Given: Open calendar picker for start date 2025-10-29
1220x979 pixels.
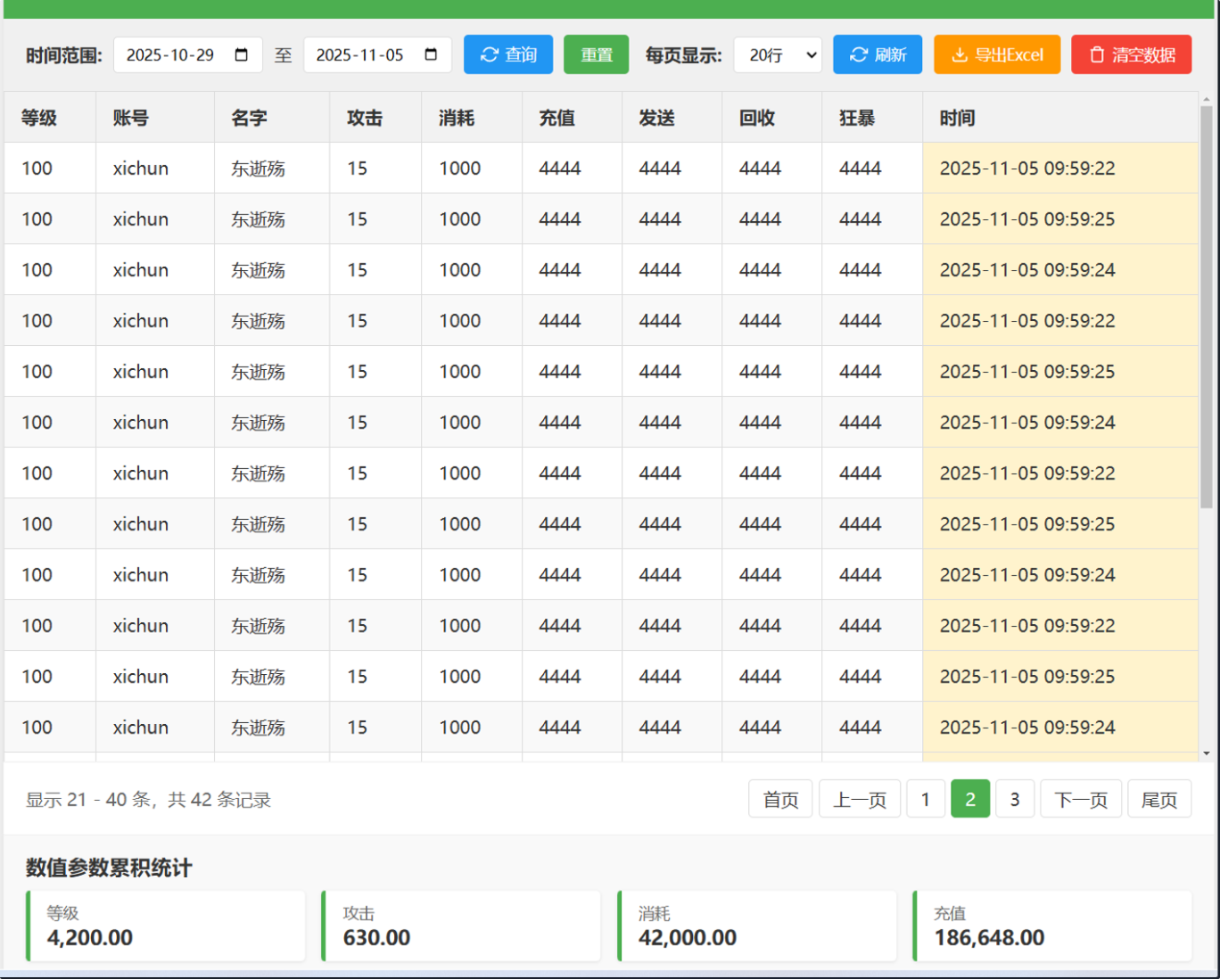Looking at the screenshot, I should (x=242, y=55).
